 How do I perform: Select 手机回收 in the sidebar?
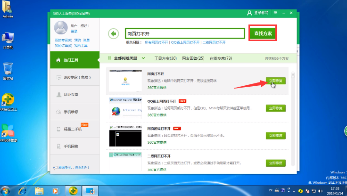75,146
